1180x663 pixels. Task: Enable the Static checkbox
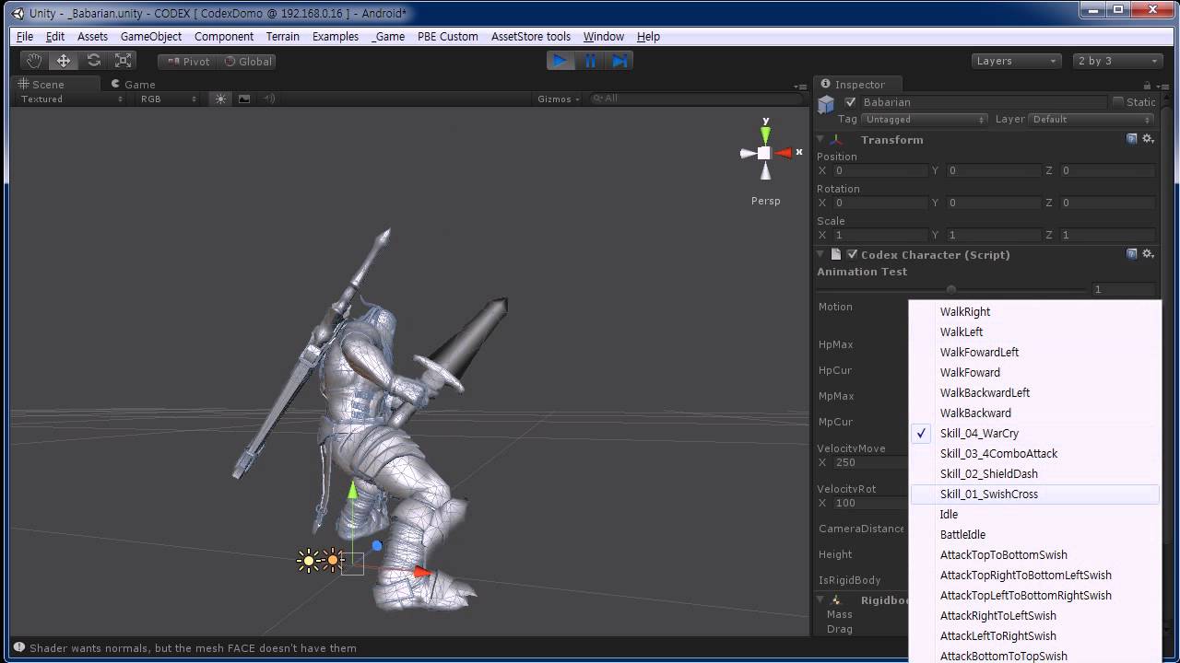(1118, 102)
